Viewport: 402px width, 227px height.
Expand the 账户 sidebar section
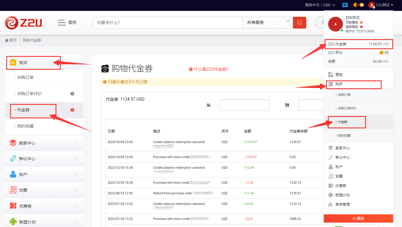[44, 174]
